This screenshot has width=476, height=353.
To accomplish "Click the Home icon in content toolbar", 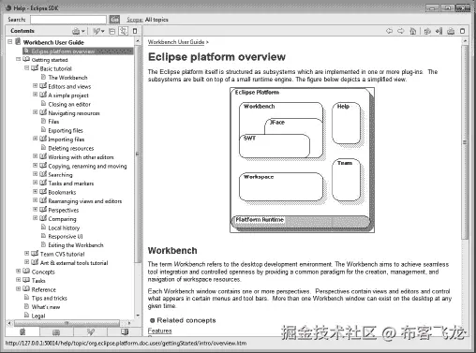I will click(413, 31).
